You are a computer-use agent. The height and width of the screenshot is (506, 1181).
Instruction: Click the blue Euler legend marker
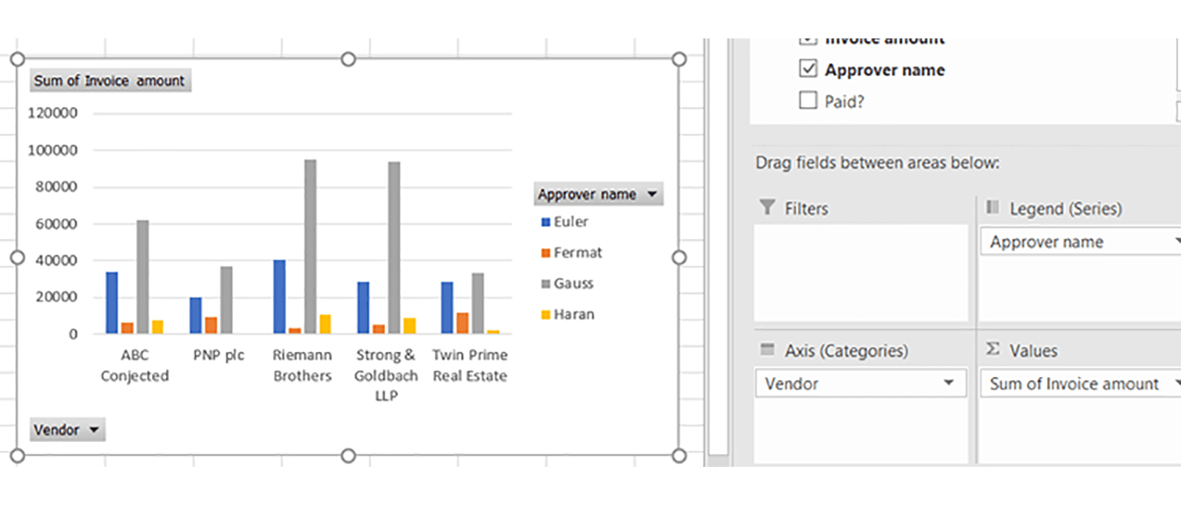click(545, 222)
